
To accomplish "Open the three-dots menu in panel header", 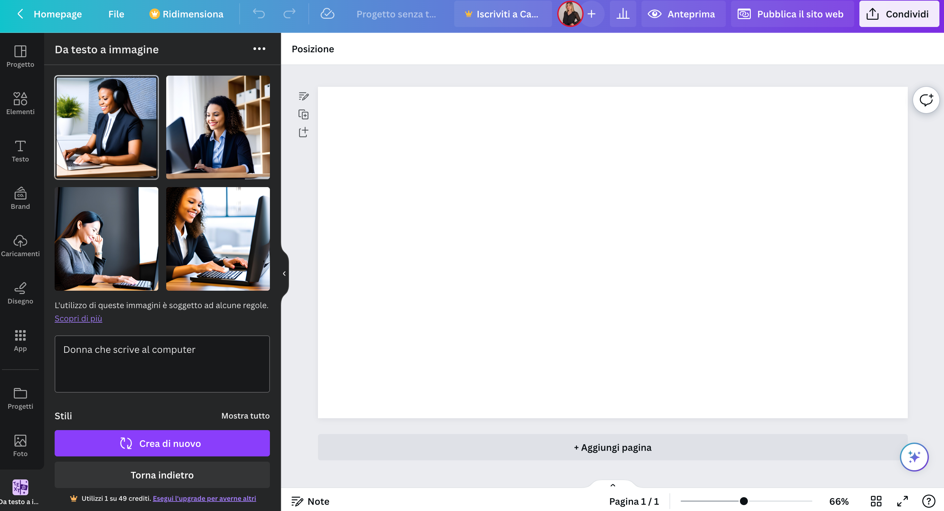I will 259,49.
